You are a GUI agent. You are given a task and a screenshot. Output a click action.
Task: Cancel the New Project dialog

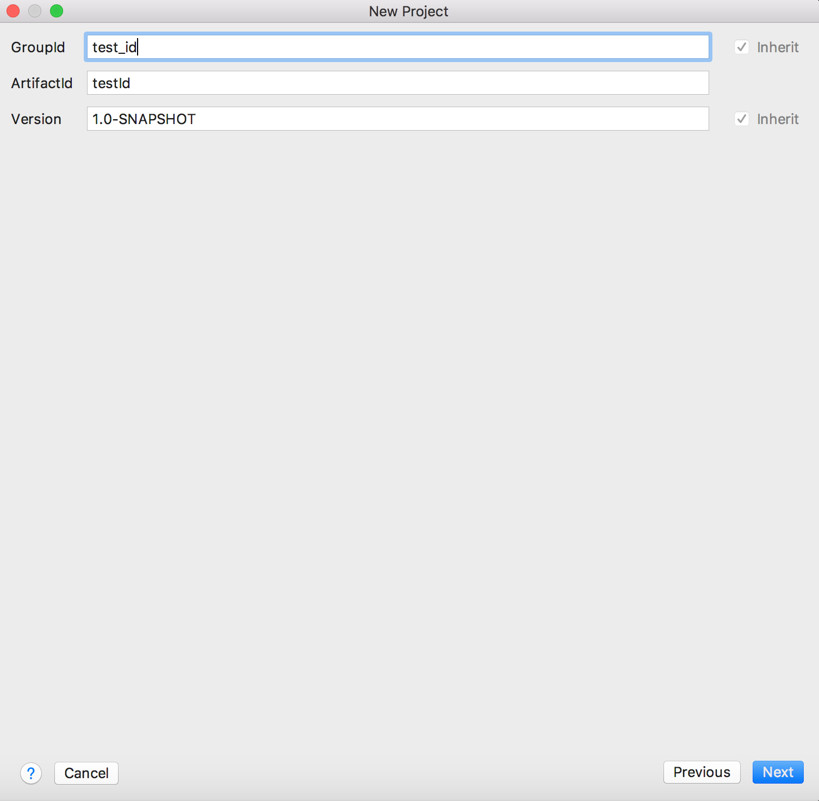(86, 773)
